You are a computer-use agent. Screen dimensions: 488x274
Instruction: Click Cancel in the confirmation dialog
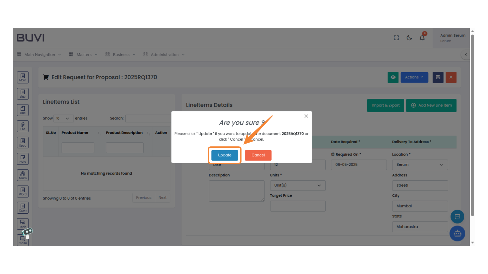(258, 155)
